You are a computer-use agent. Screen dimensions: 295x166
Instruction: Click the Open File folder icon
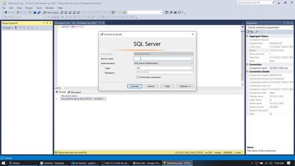coord(30,12)
